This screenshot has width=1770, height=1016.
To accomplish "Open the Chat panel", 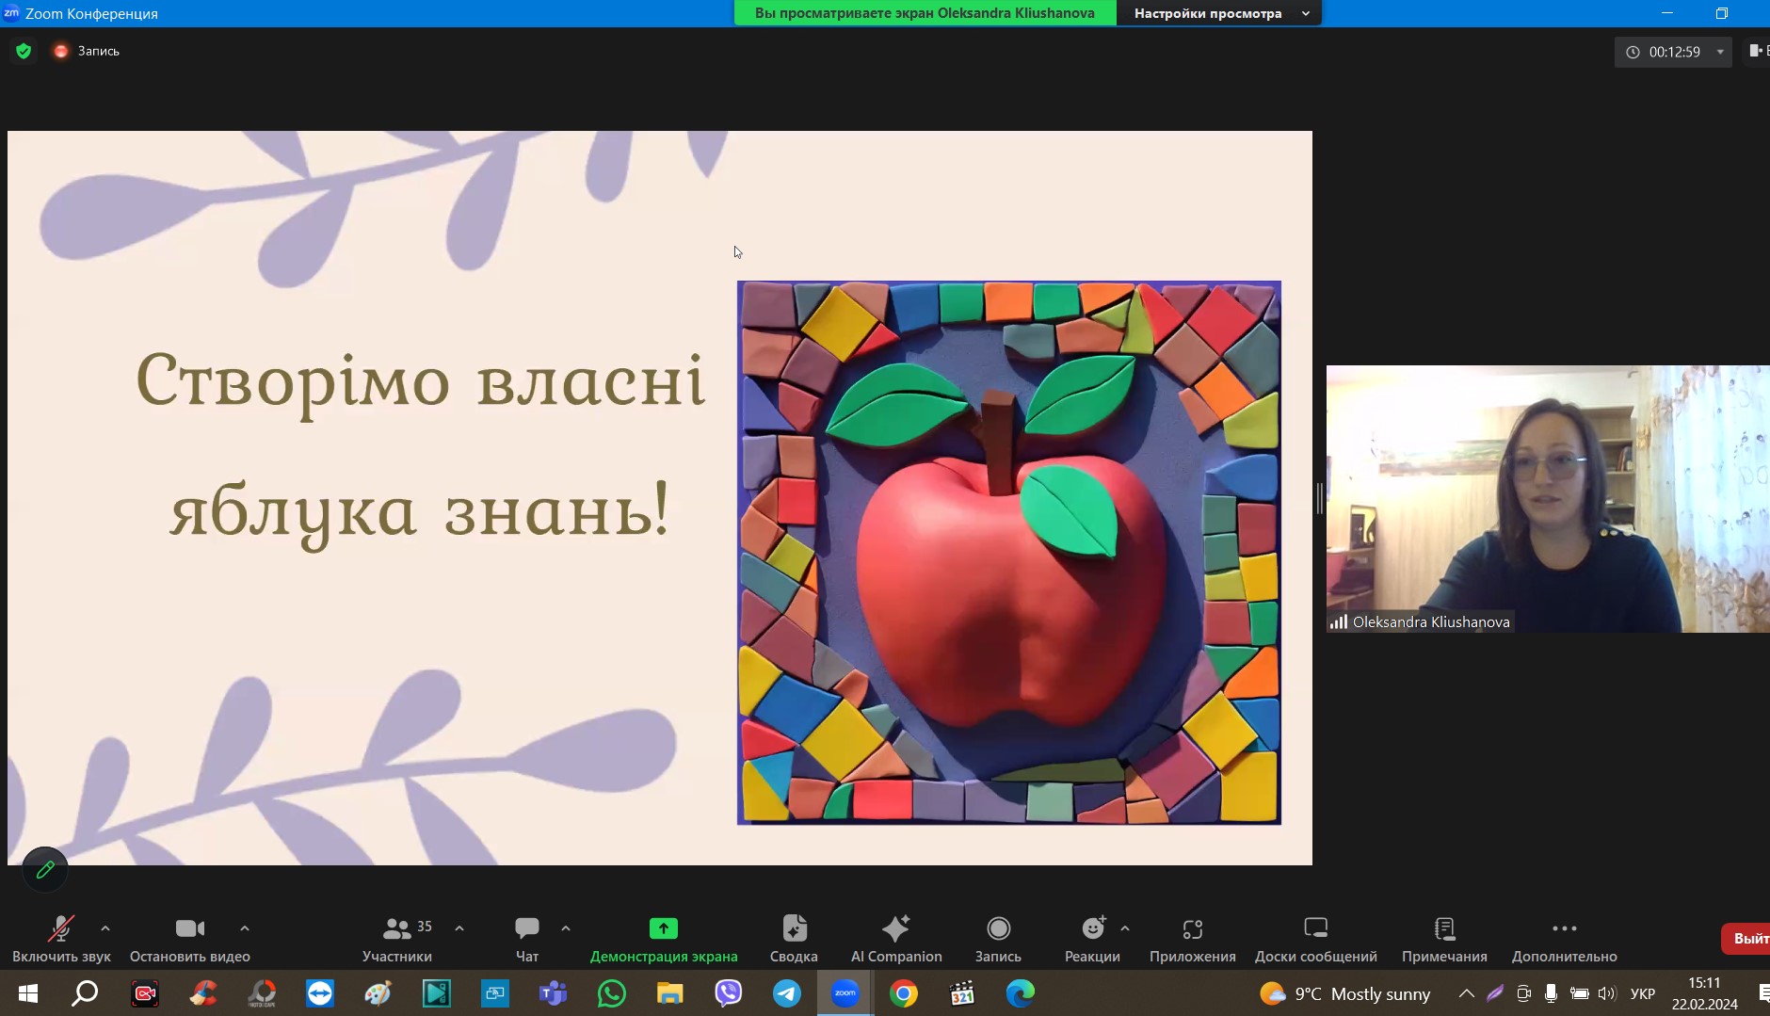I will click(526, 929).
